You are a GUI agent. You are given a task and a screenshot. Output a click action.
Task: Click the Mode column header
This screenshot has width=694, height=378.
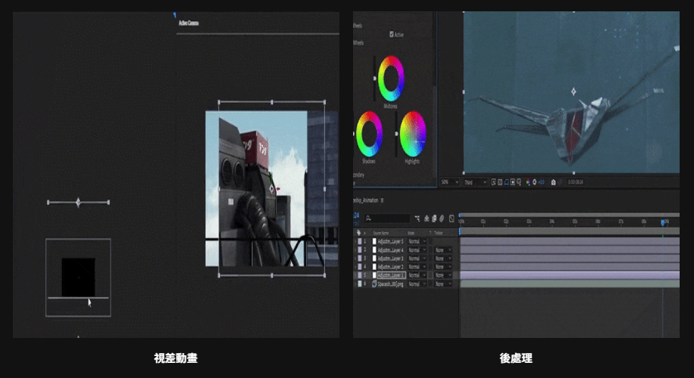pyautogui.click(x=411, y=233)
